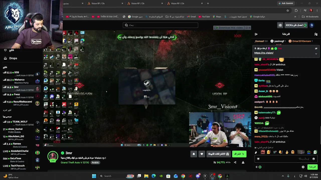The width and height of the screenshot is (321, 180).
Task: Open the browser extensions puzzle icon
Action: [296, 10]
